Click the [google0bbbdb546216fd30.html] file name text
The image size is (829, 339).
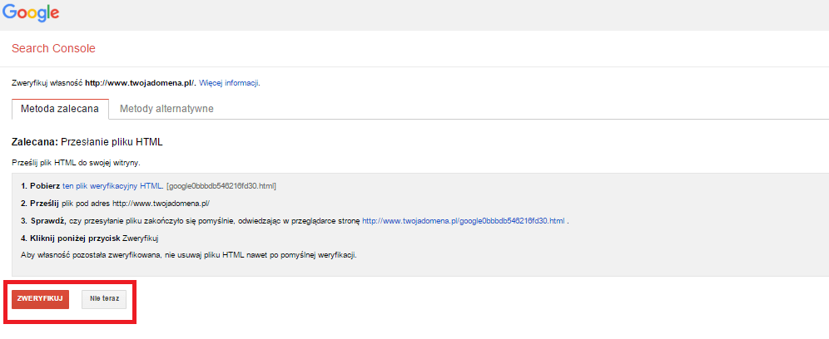[221, 186]
